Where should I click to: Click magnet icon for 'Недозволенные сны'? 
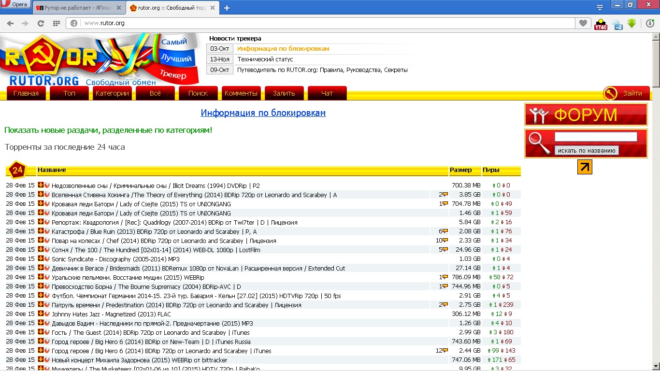47,185
